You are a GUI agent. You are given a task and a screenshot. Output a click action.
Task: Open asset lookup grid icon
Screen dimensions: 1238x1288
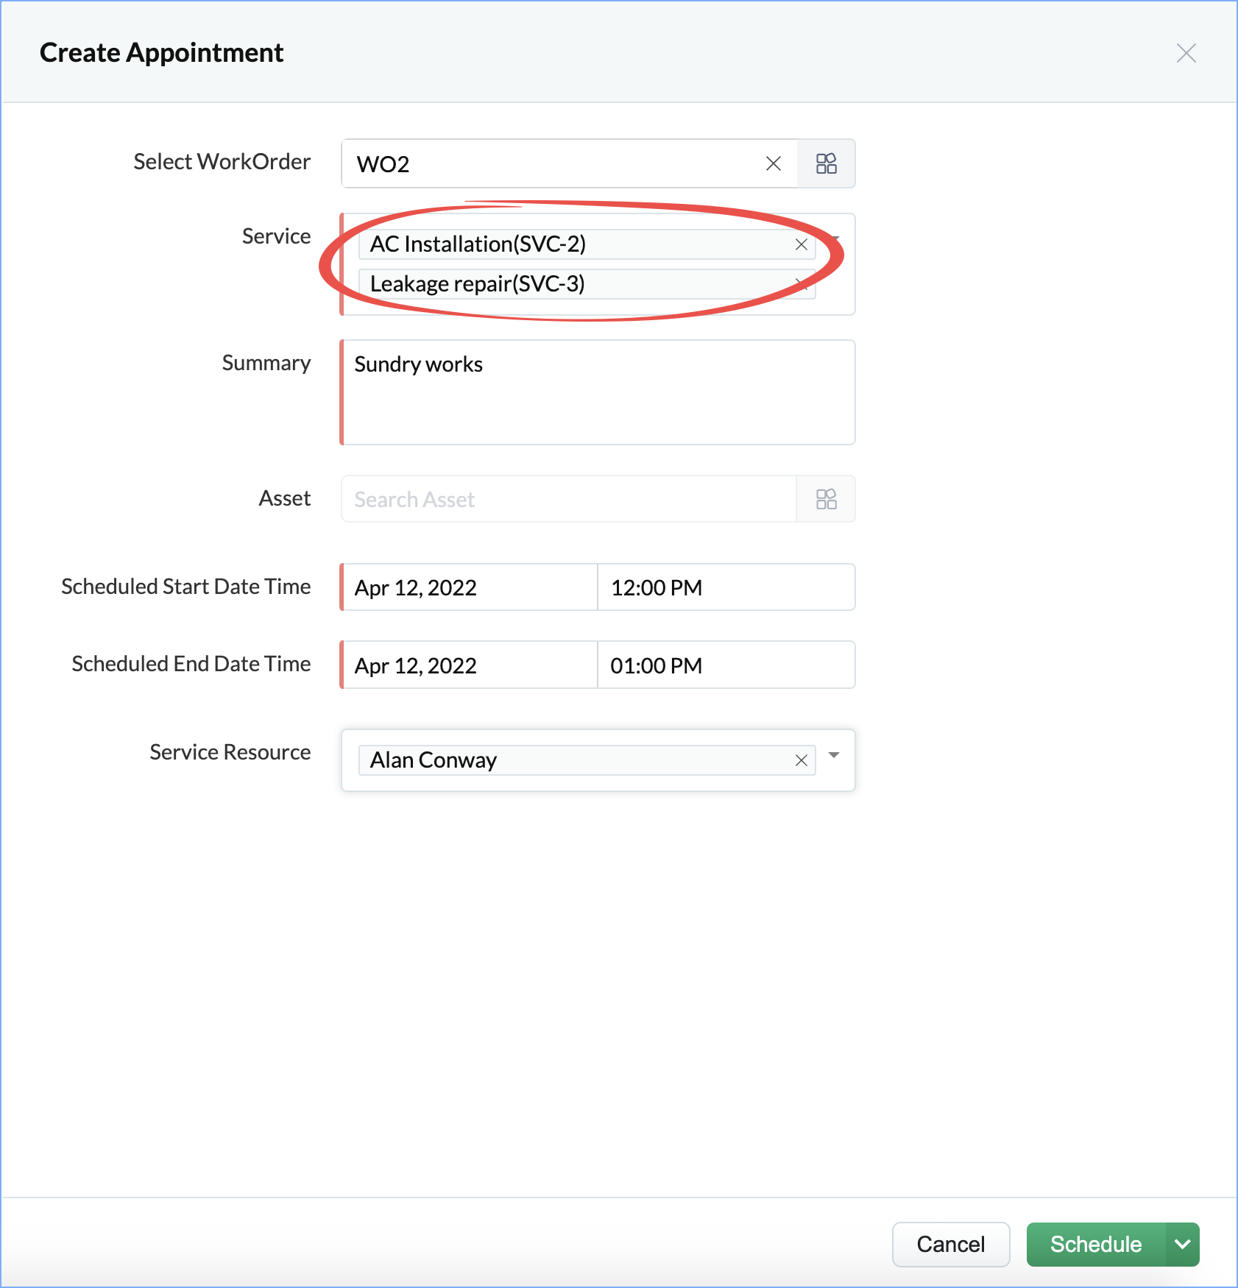click(826, 499)
